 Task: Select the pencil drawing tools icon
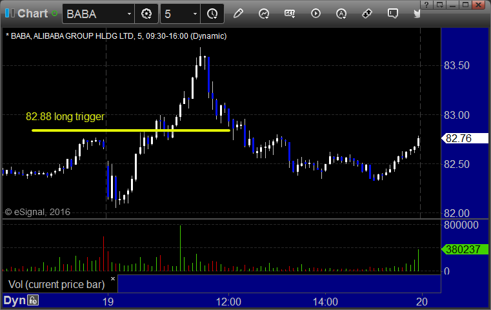tap(238, 14)
